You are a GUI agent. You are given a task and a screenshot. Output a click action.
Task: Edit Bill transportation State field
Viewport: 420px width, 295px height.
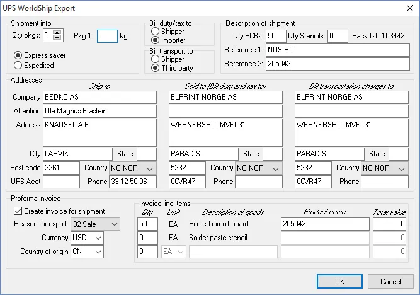[x=399, y=154]
